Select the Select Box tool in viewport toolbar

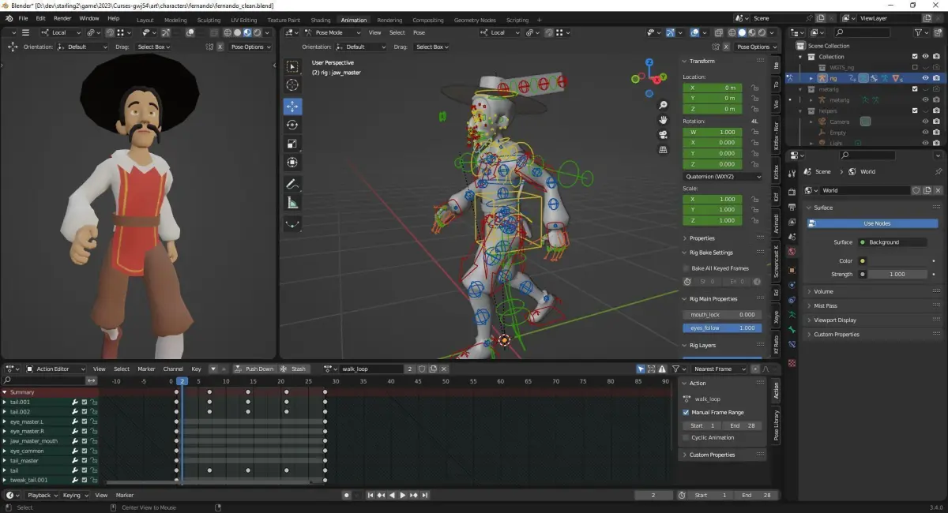(x=292, y=67)
